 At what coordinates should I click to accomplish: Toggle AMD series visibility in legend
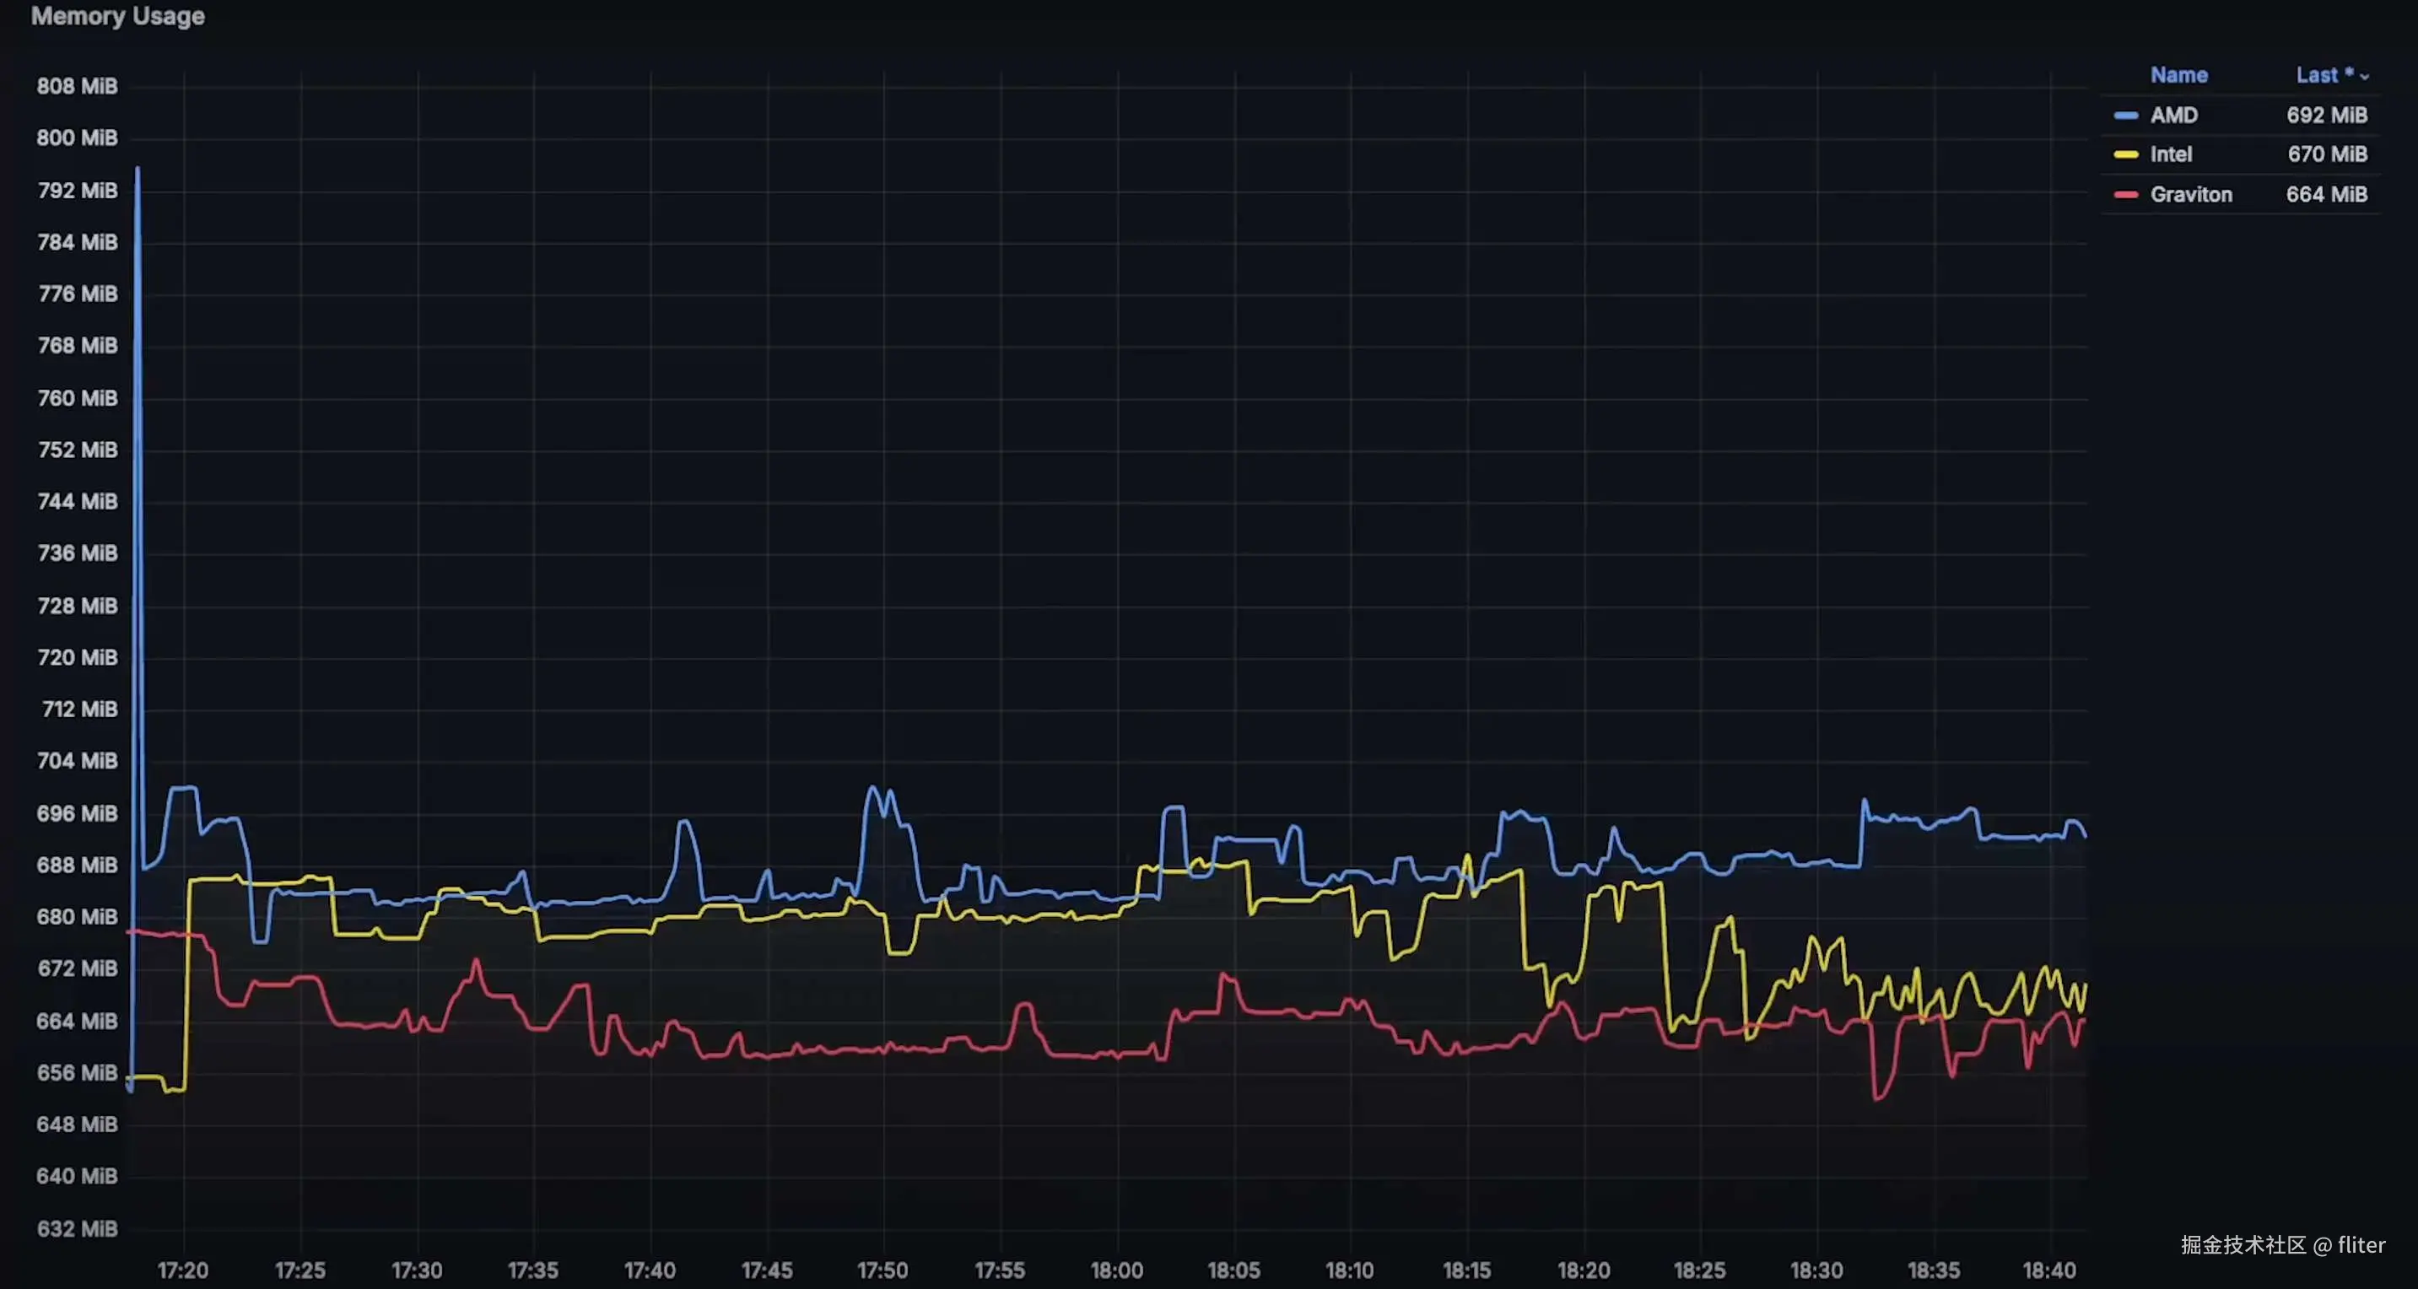[x=2174, y=116]
